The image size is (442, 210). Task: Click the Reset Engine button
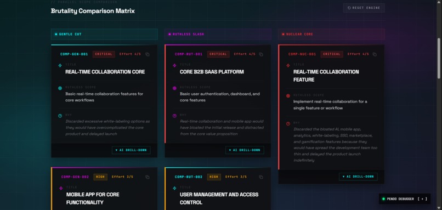click(364, 8)
